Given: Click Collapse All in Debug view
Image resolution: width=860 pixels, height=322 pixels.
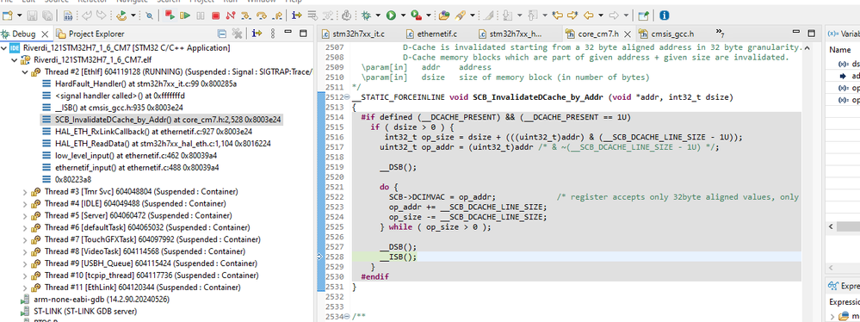Looking at the screenshot, I should click(221, 34).
